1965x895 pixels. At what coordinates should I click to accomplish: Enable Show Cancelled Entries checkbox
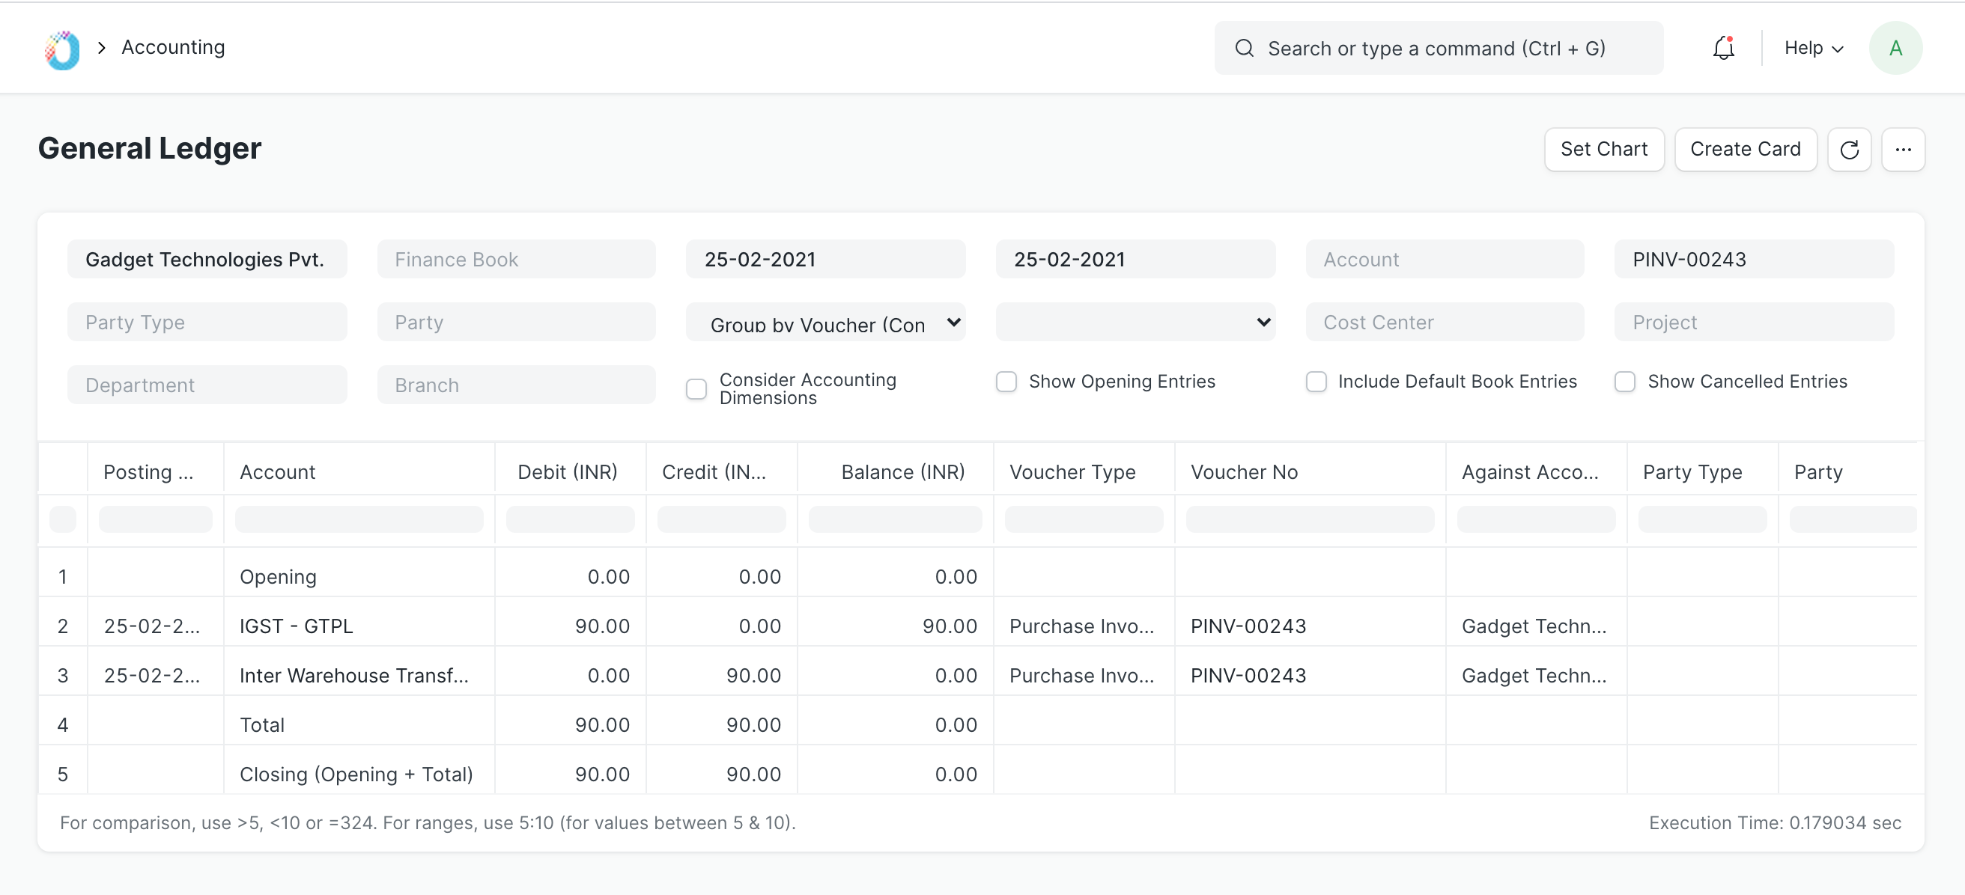[1625, 382]
